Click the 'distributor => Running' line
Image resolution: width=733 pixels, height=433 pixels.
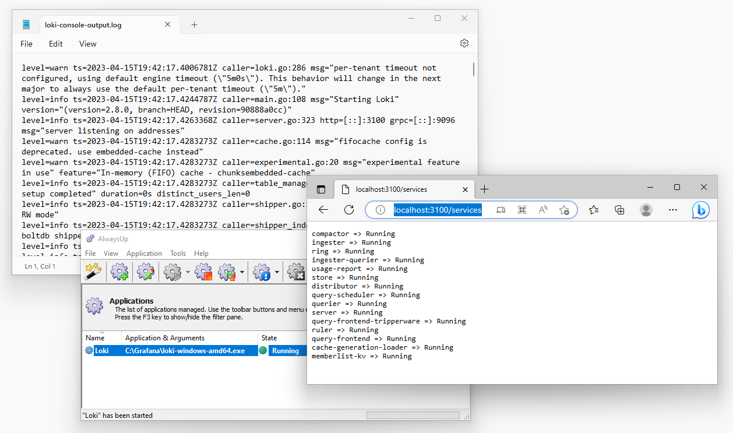[x=358, y=286]
